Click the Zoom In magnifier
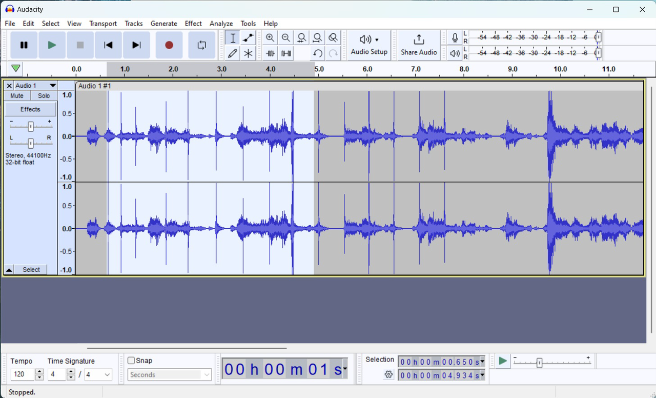The width and height of the screenshot is (656, 398). (x=270, y=37)
